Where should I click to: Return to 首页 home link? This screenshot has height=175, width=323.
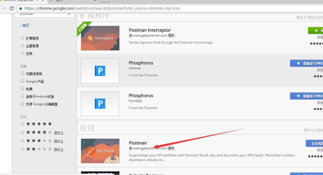(25, 25)
